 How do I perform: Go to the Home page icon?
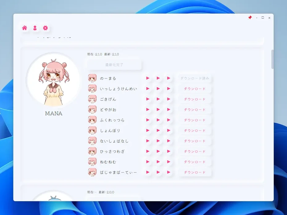coord(24,28)
